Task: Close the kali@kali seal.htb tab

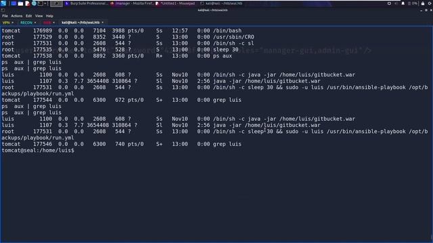Action: tap(102, 22)
